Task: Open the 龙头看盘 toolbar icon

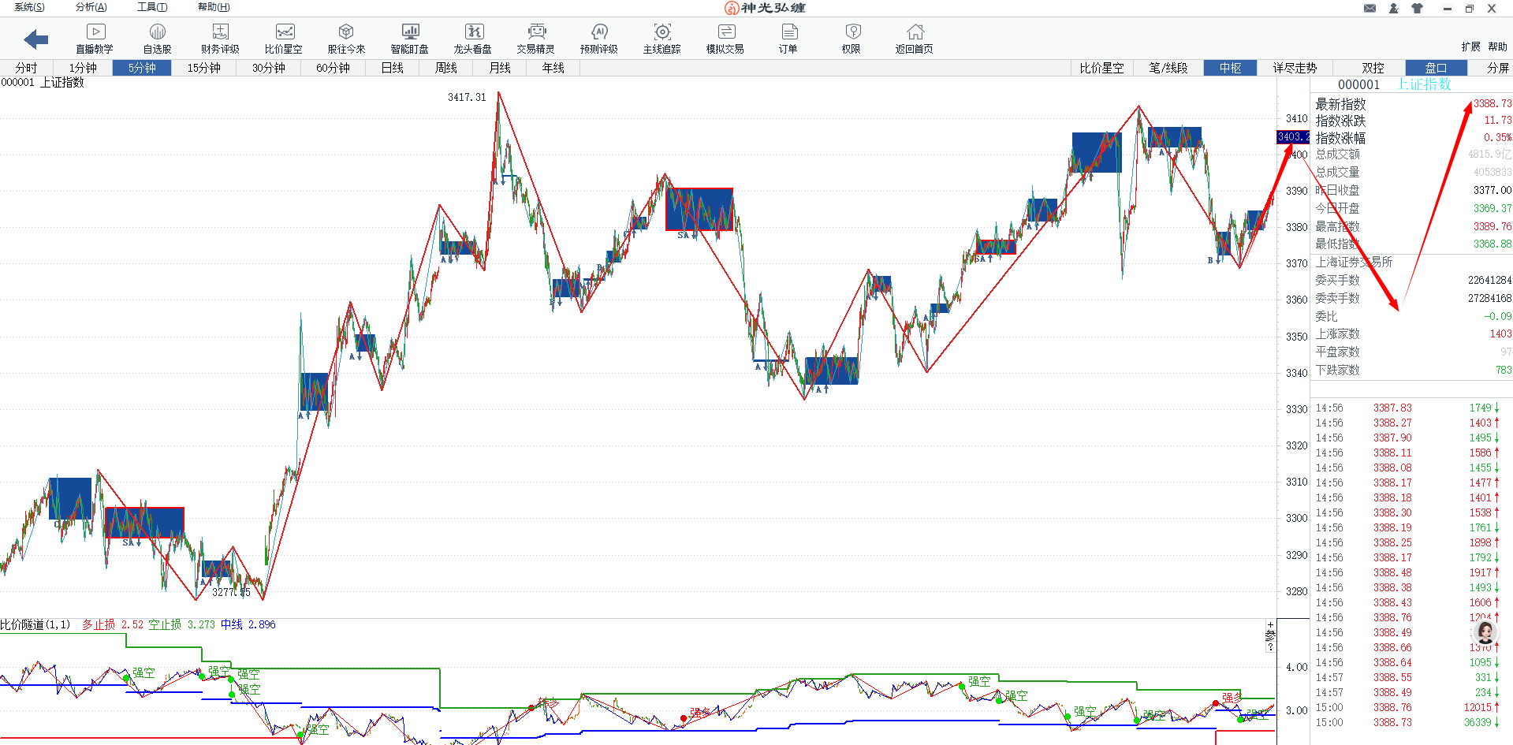Action: [473, 32]
